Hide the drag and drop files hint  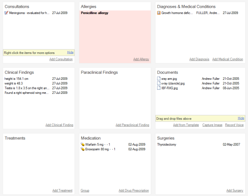click(241, 118)
